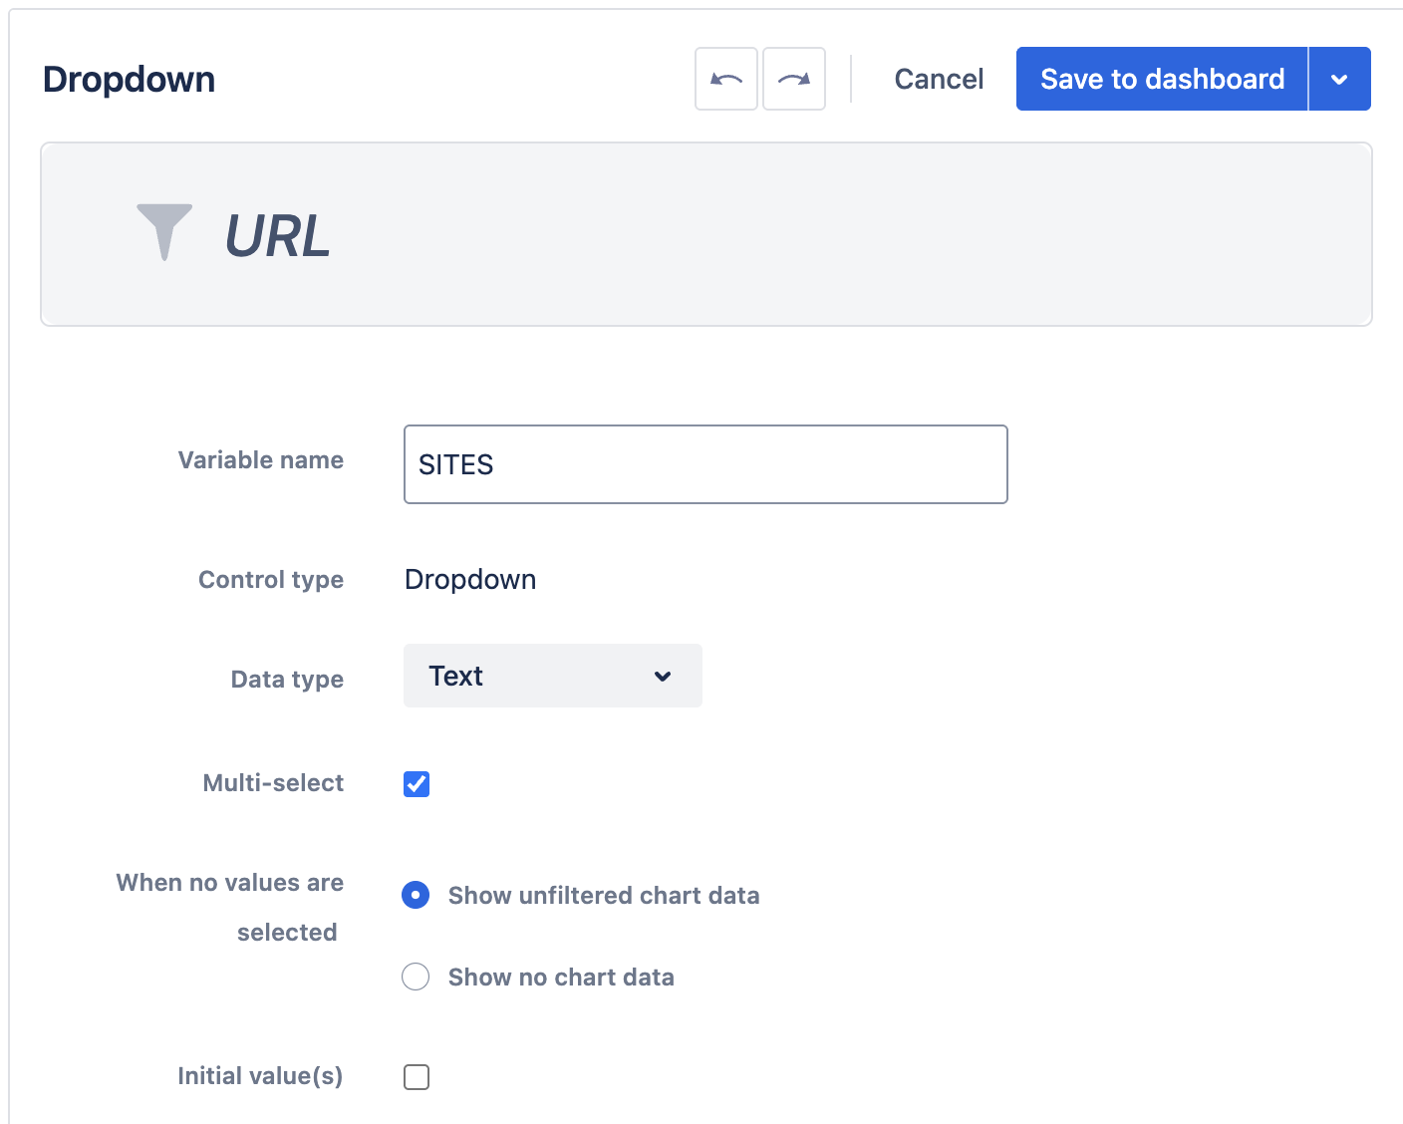
Task: Click the Control type value Dropdown
Action: click(x=470, y=580)
